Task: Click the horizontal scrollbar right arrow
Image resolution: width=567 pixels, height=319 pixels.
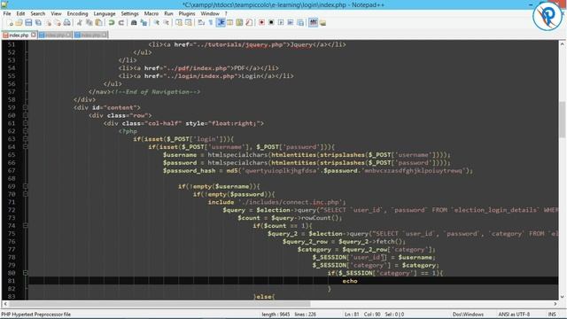Action: point(555,304)
